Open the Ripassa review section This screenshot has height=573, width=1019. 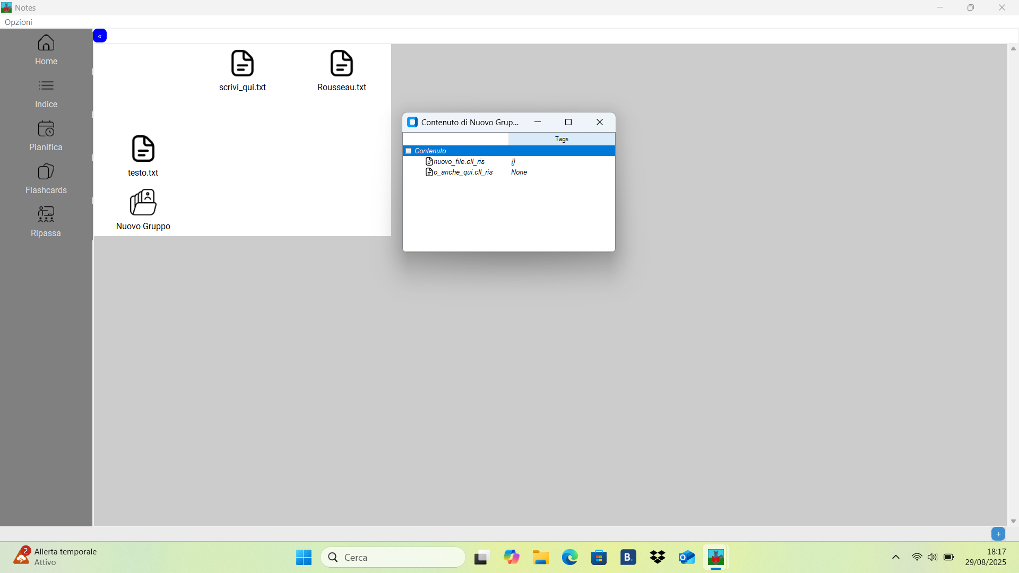point(46,222)
